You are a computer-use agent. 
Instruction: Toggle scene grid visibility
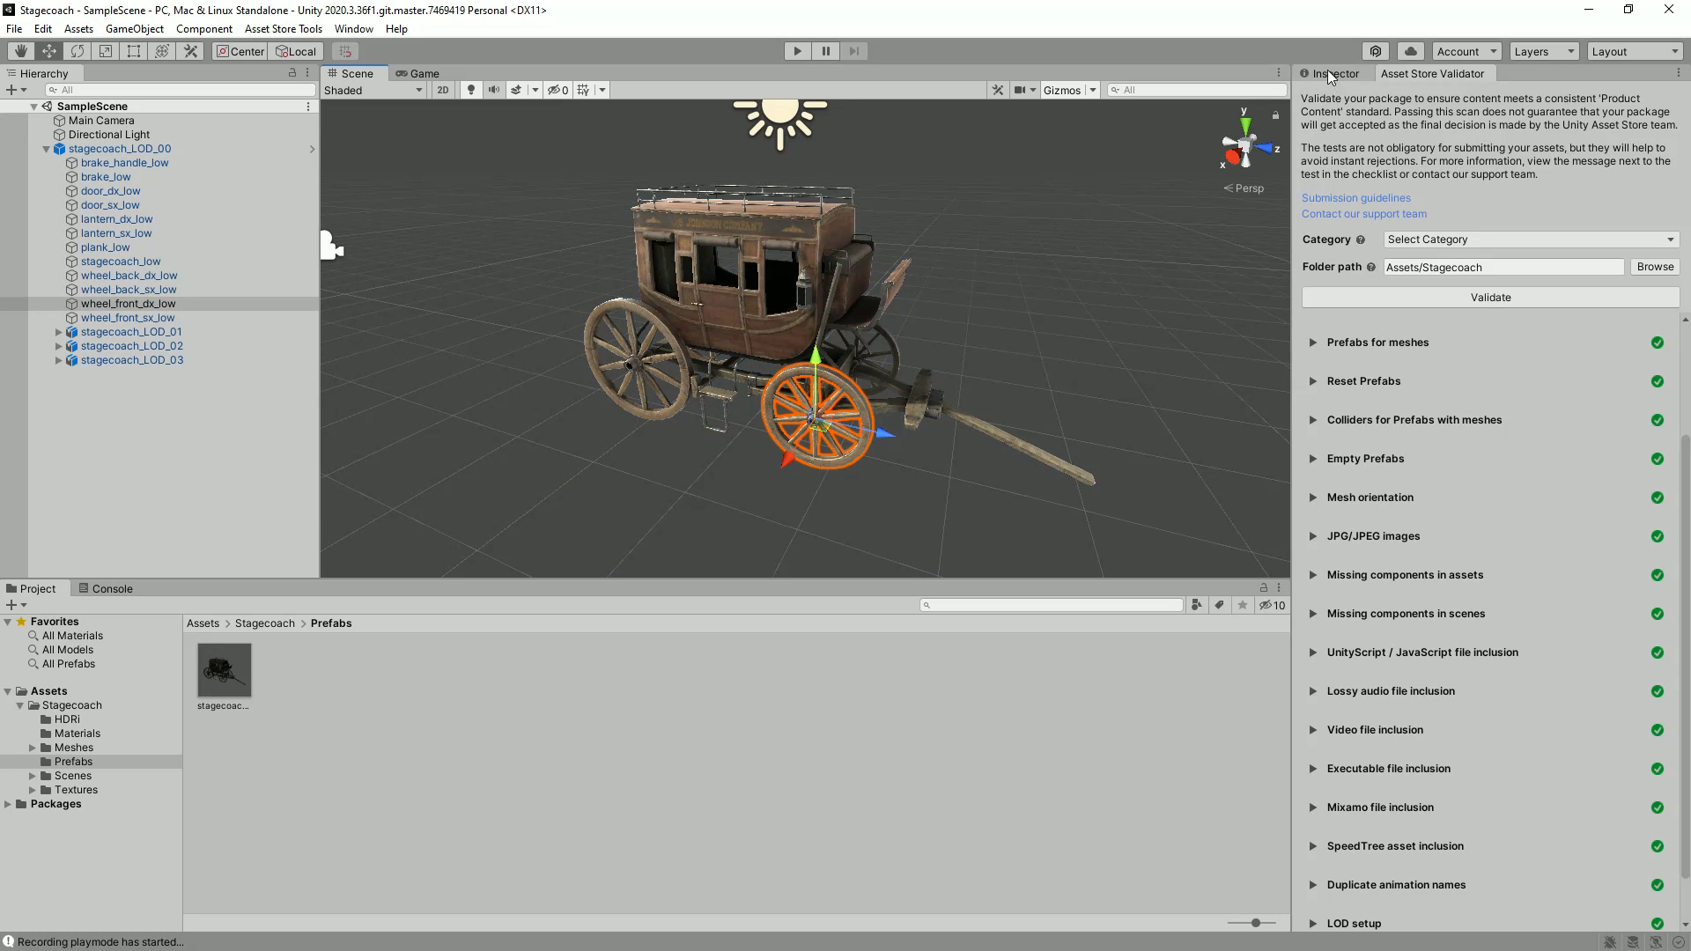(583, 90)
